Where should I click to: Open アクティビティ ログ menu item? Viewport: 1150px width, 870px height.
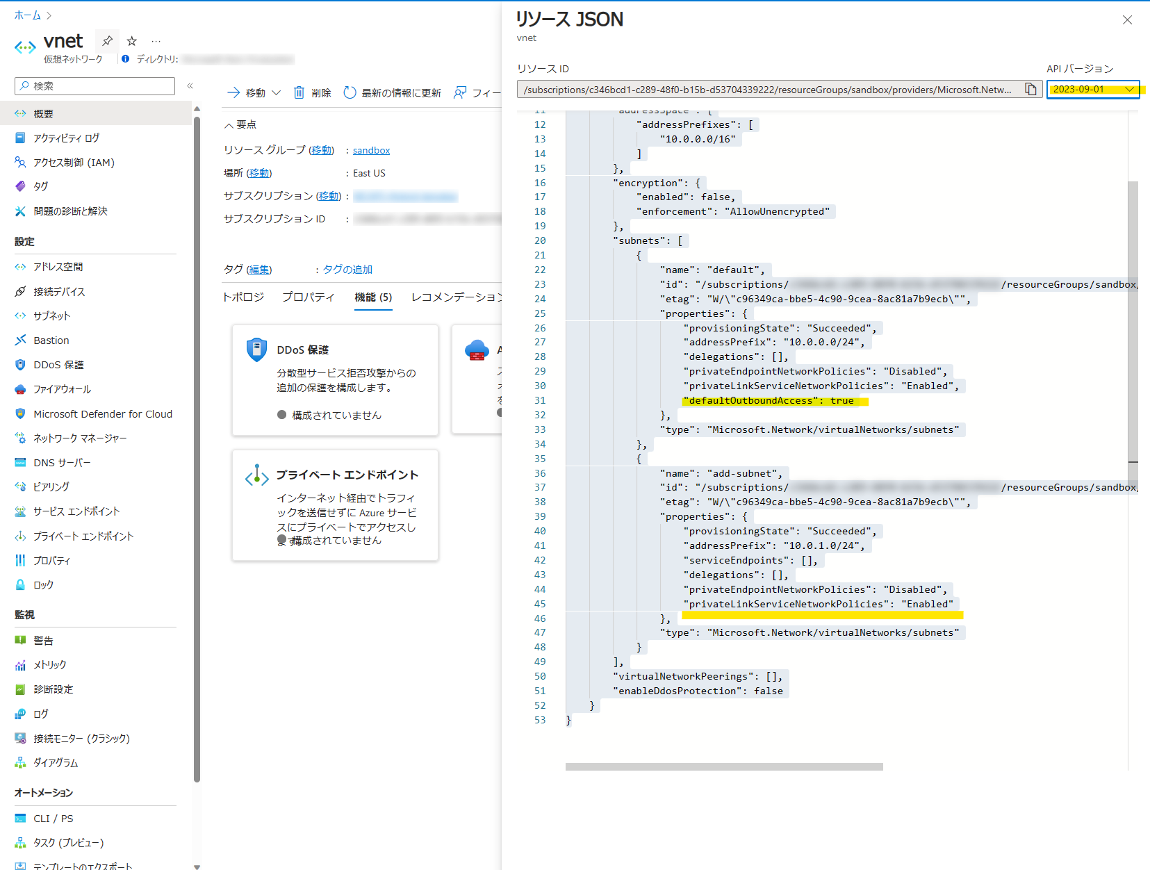pos(67,138)
